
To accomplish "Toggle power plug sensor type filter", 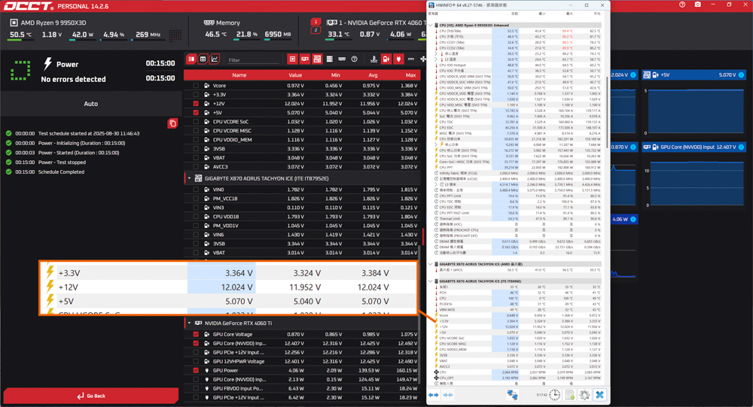I will click(398, 59).
